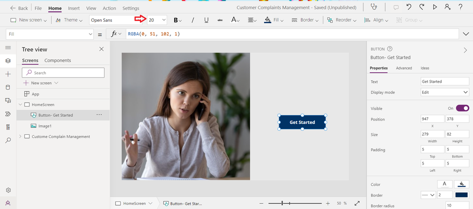Preview the app with play icon
473x209 pixels.
435,7
